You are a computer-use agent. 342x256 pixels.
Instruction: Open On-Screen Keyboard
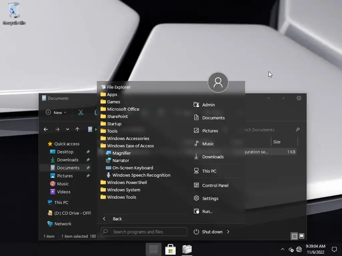129,168
